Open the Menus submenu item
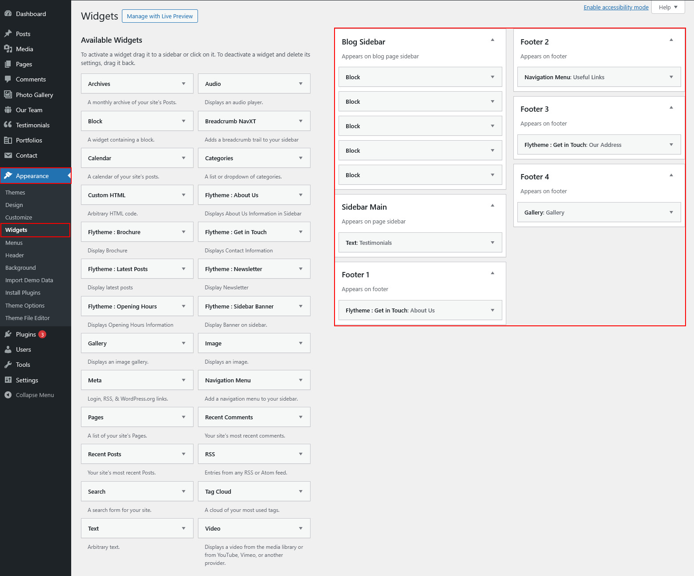The height and width of the screenshot is (576, 694). click(14, 243)
